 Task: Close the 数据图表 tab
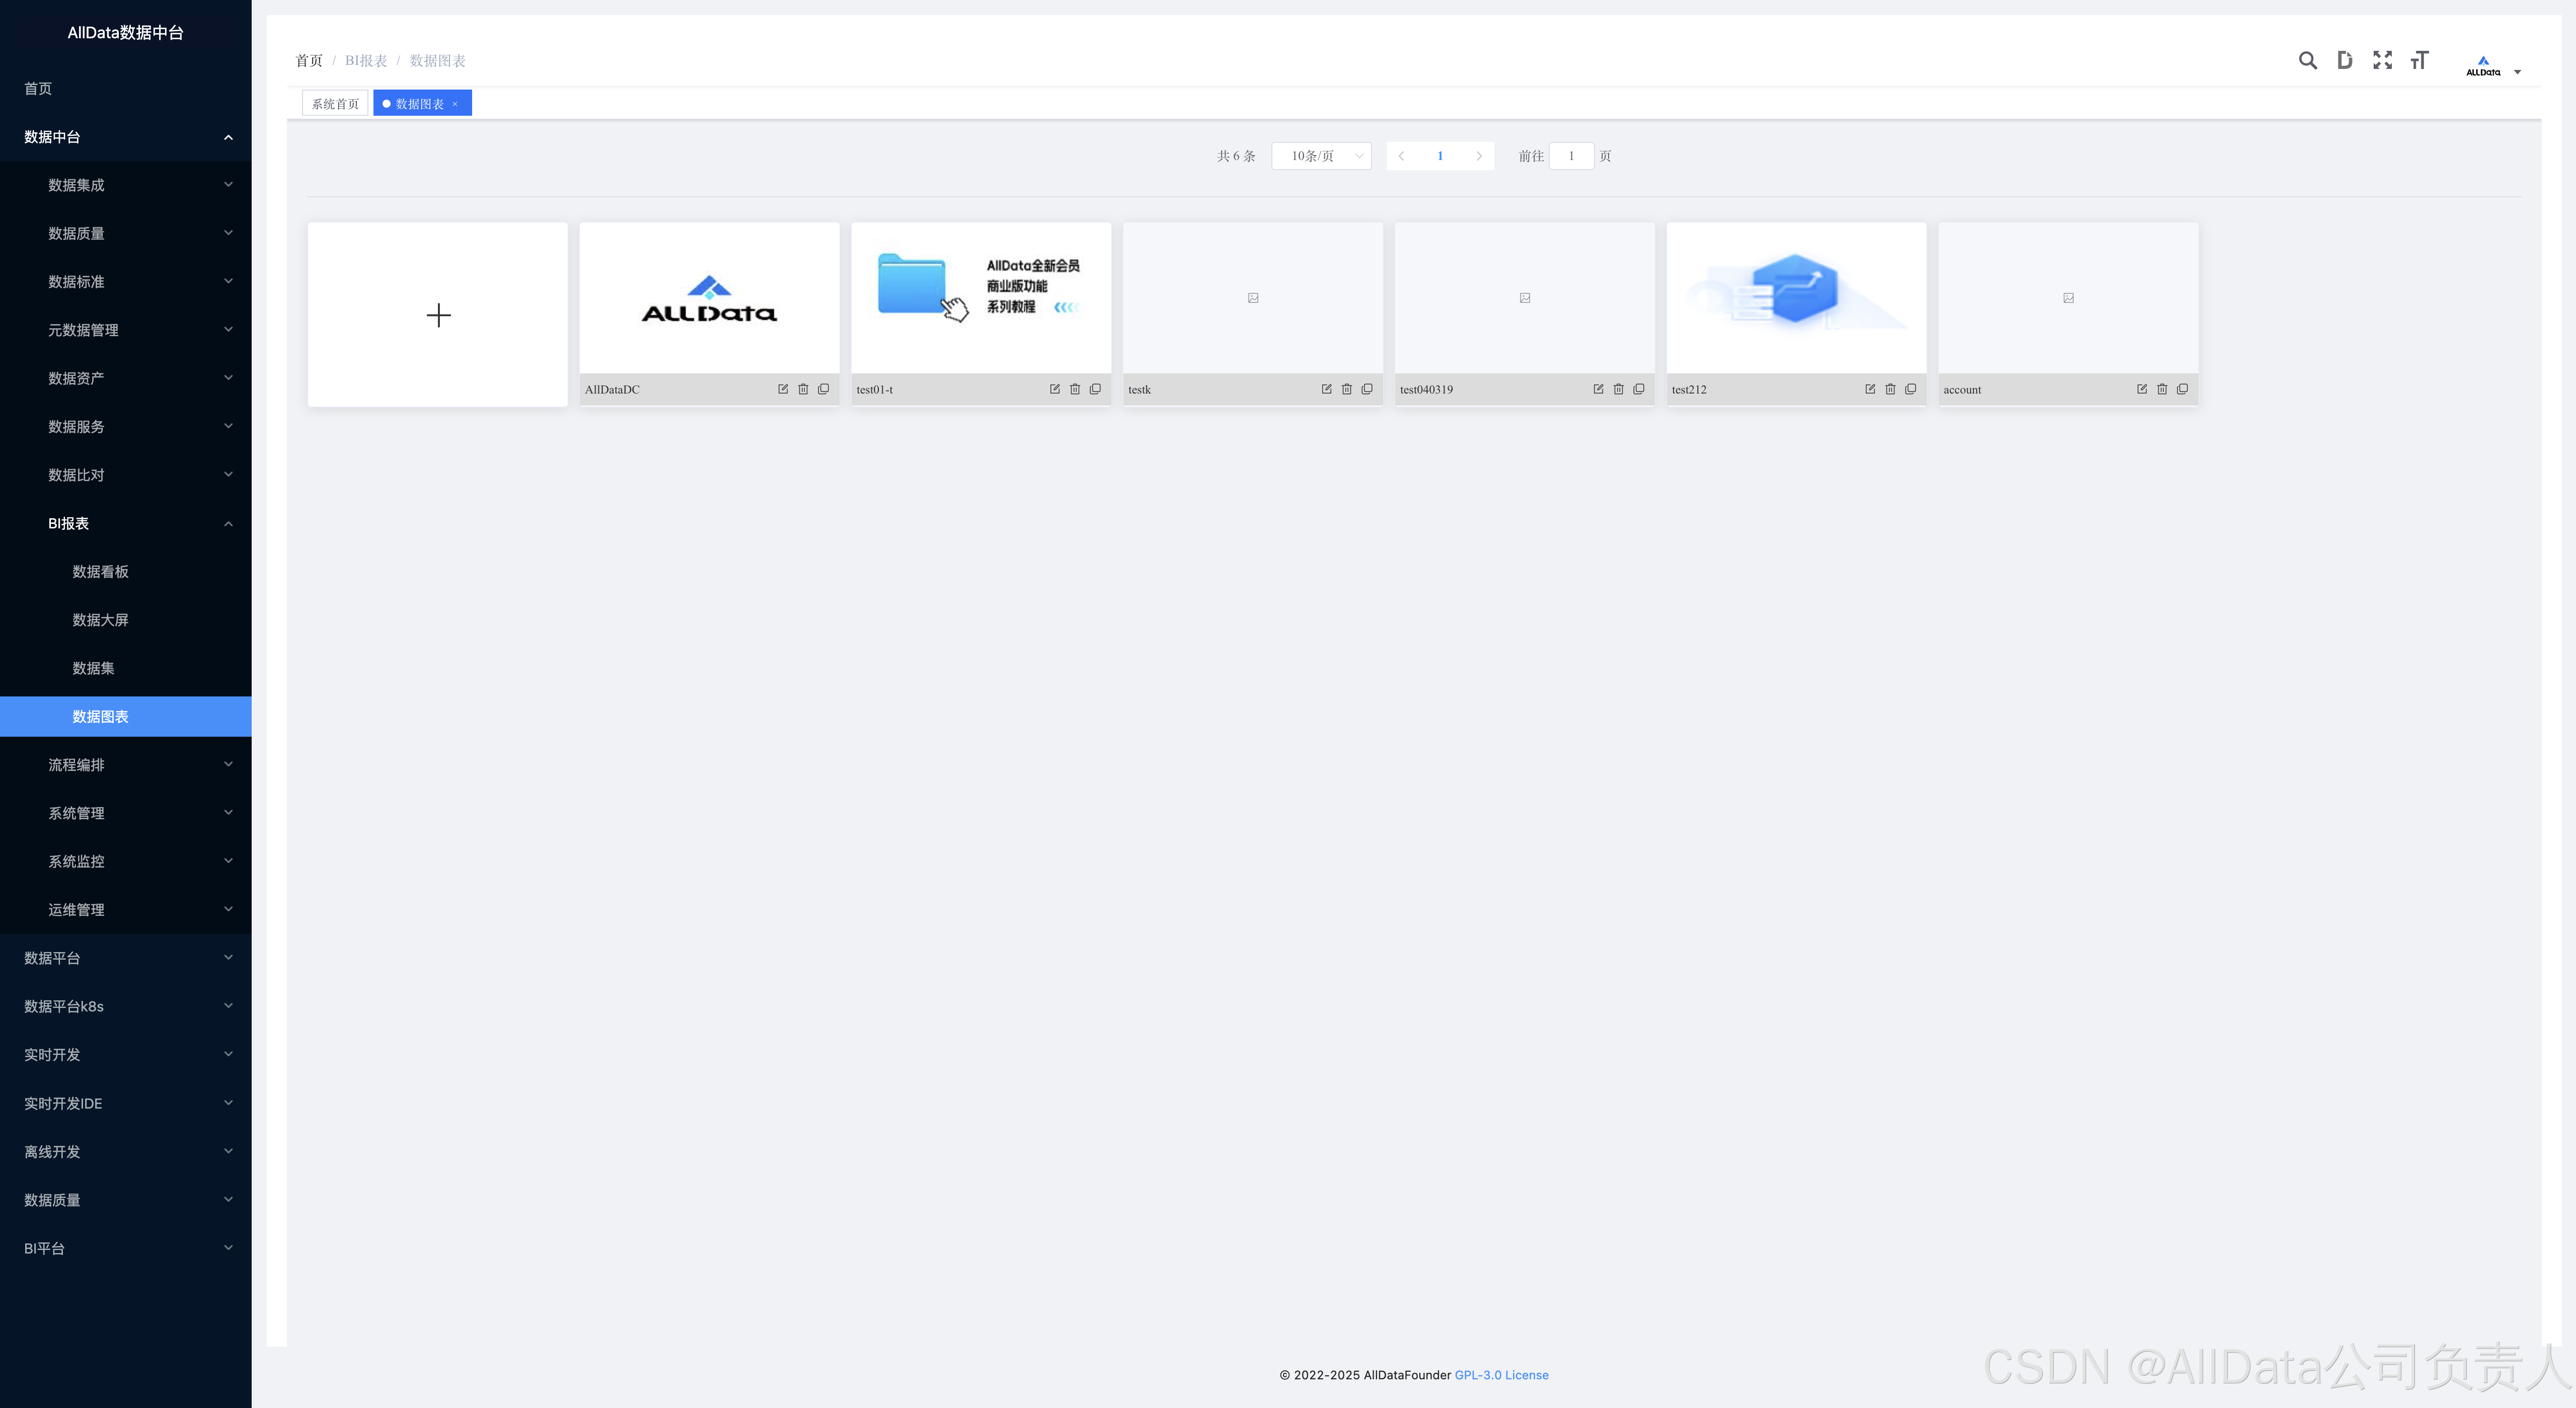455,104
